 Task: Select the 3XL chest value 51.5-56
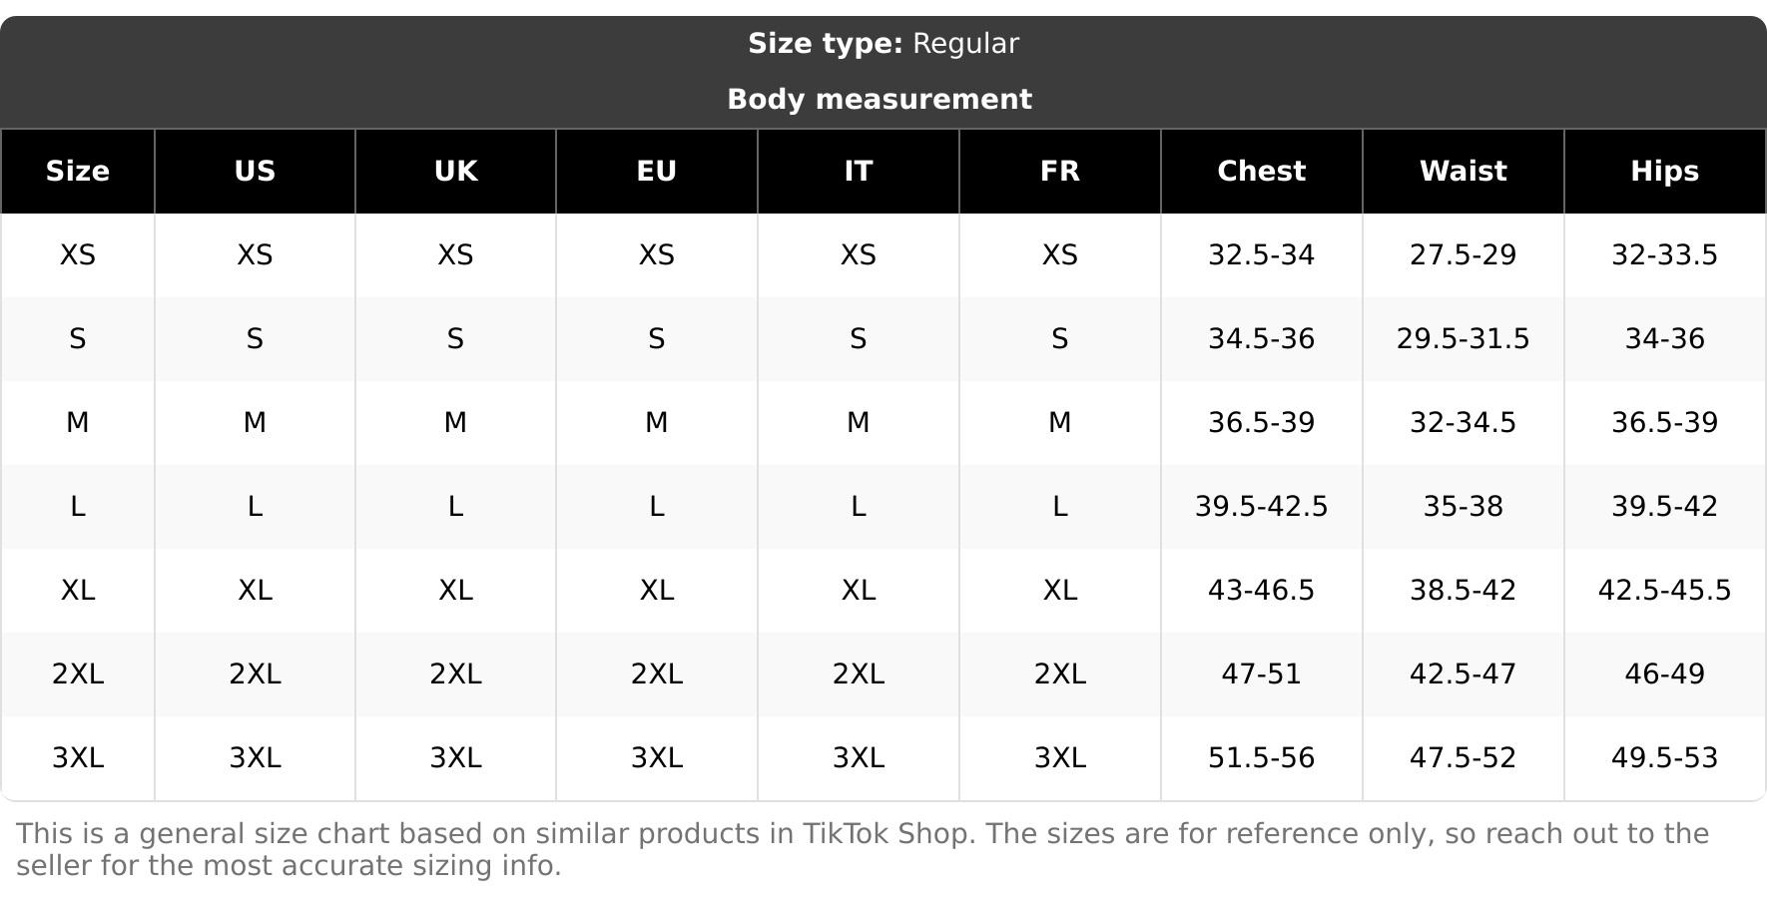point(1262,758)
